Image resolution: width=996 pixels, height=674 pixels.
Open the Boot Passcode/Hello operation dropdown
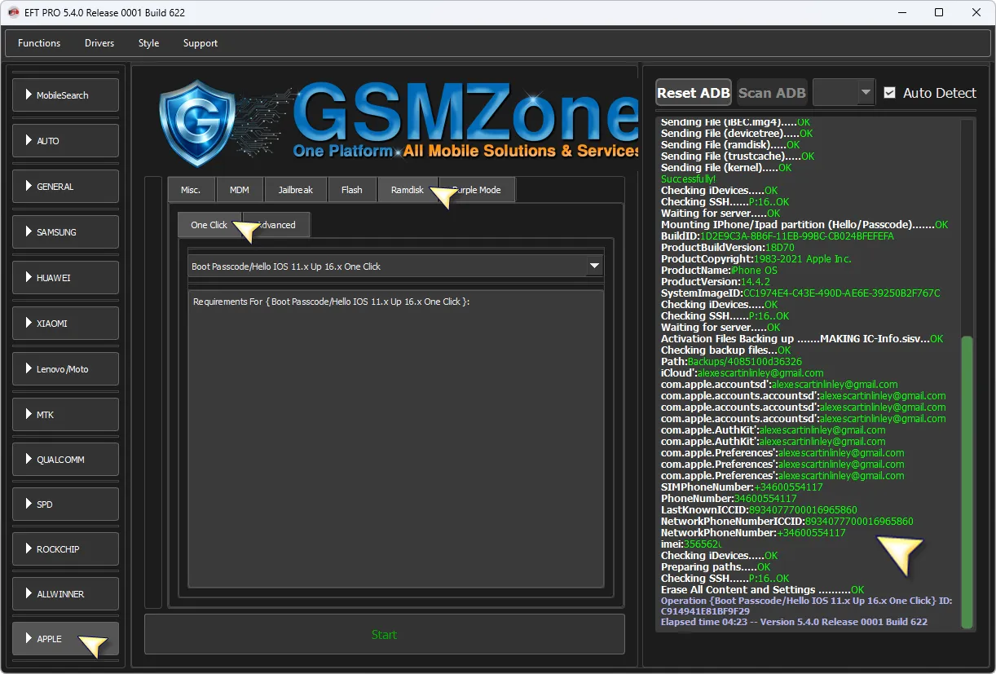tap(594, 267)
